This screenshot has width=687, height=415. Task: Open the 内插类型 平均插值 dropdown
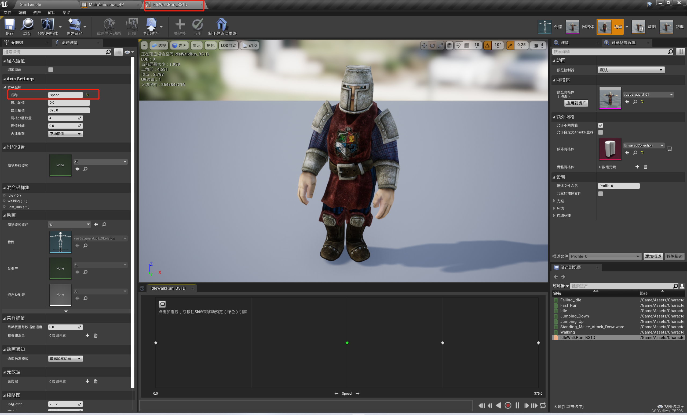click(65, 134)
